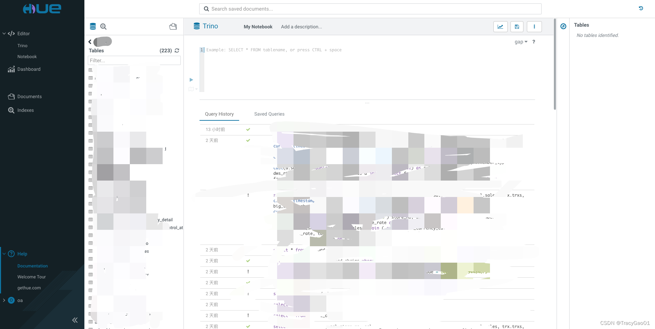The height and width of the screenshot is (329, 655).
Task: Open the snippet options dropdown below run
Action: tap(193, 89)
